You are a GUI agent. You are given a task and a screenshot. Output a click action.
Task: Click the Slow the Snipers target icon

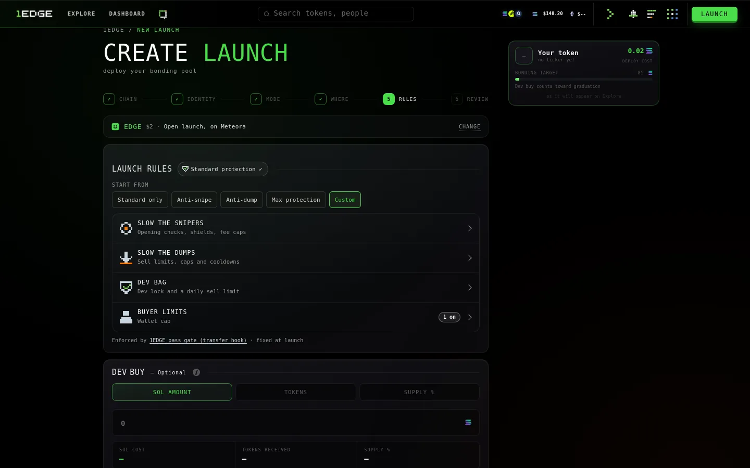pyautogui.click(x=126, y=228)
